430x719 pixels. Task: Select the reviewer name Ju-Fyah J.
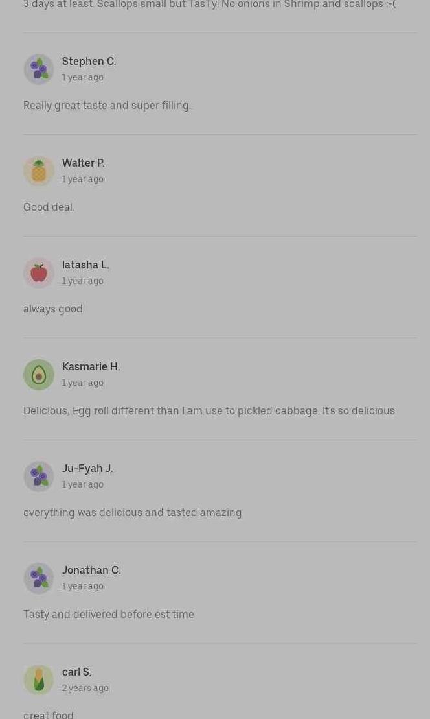click(87, 468)
